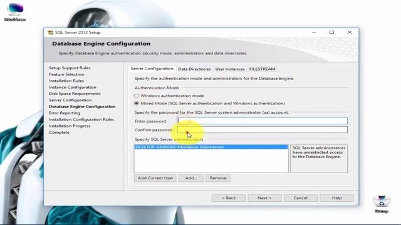Click the SQL Server administrators description box

(319, 159)
